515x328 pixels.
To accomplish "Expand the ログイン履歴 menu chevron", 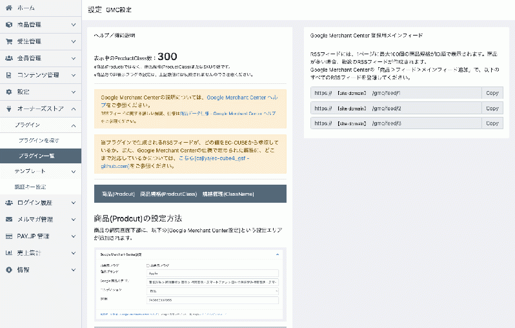I will pyautogui.click(x=74, y=203).
